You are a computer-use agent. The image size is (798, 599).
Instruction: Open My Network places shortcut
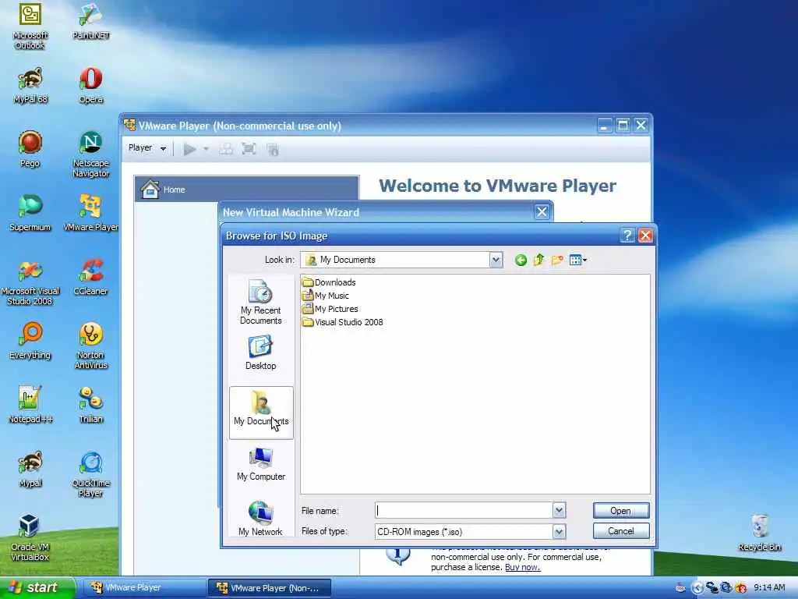(x=261, y=519)
